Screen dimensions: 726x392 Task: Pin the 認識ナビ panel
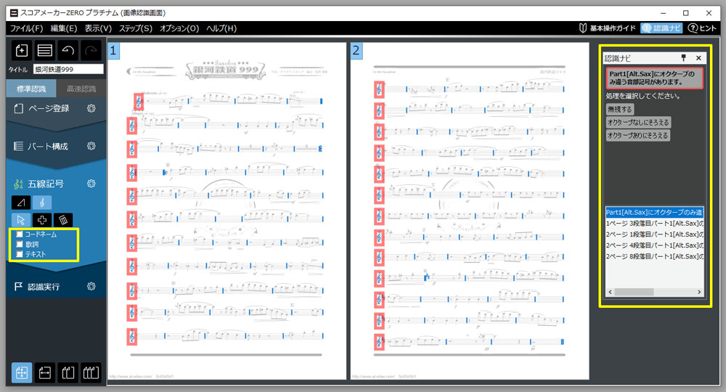click(683, 58)
